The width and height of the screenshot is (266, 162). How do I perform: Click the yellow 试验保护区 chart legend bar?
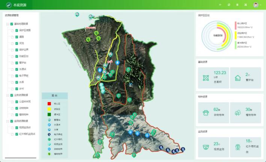pyautogui.click(x=236, y=35)
